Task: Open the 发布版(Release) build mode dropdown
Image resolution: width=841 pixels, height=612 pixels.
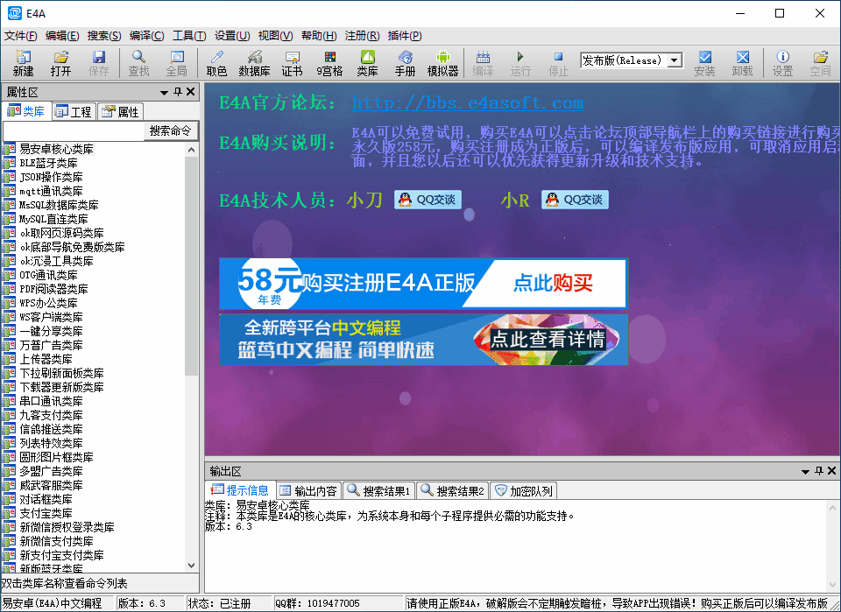Action: click(675, 60)
